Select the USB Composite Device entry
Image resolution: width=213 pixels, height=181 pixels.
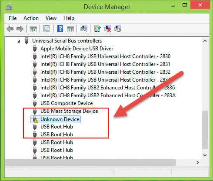(67, 103)
